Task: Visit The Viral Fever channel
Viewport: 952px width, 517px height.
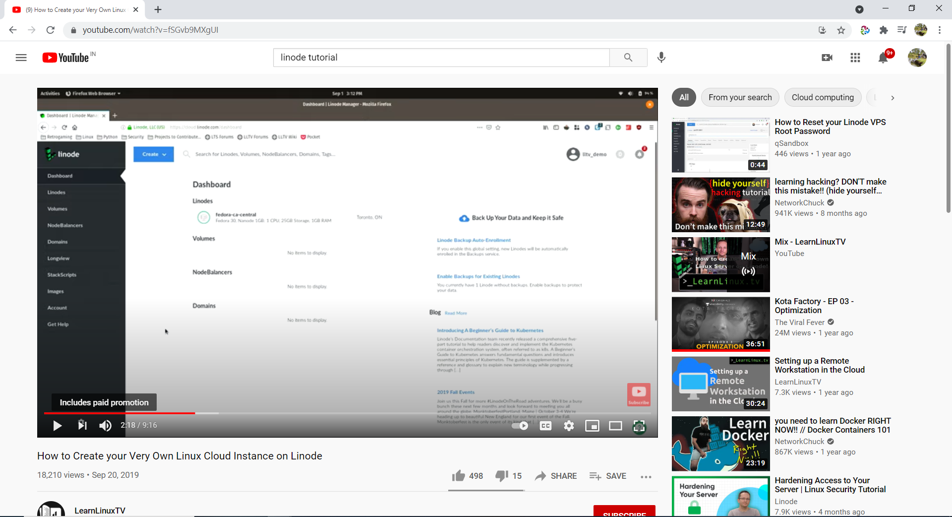Action: (x=799, y=323)
